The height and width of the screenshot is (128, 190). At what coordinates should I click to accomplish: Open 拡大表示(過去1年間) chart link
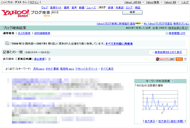pos(172,121)
